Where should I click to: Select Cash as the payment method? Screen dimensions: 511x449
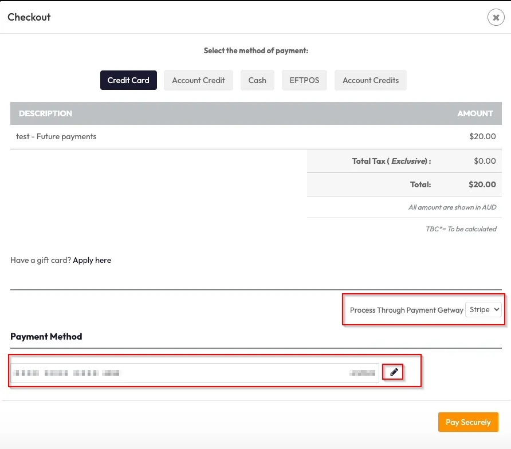257,81
